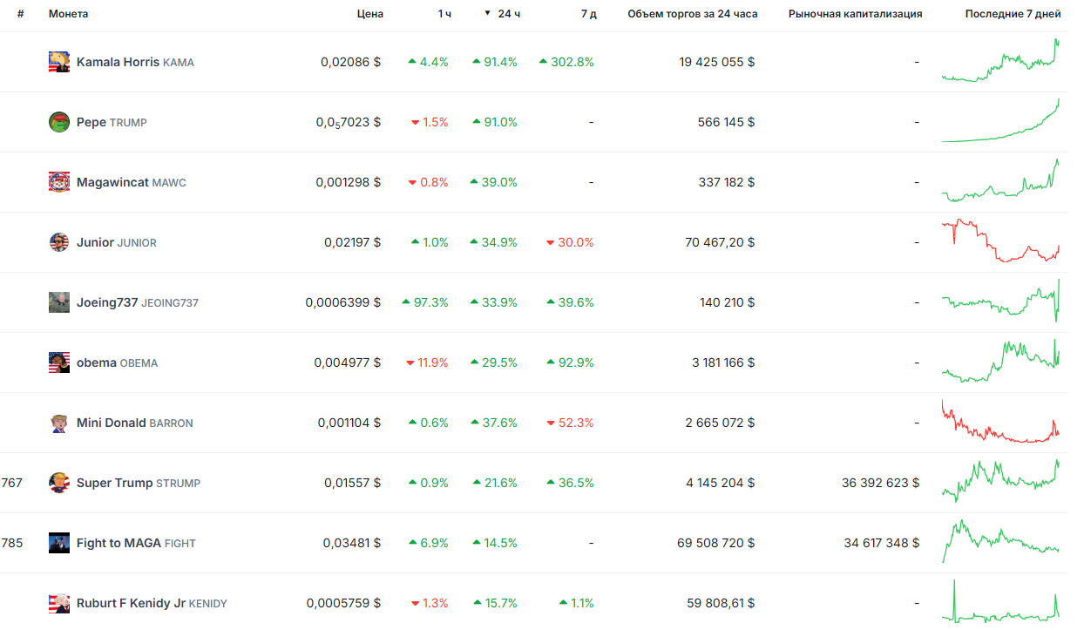The height and width of the screenshot is (630, 1084).
Task: Select the price 0,001298 $
Action: click(x=349, y=182)
